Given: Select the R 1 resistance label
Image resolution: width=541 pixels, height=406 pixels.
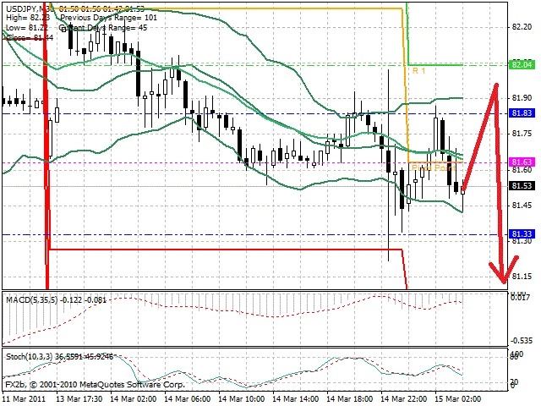Looking at the screenshot, I should pos(419,71).
